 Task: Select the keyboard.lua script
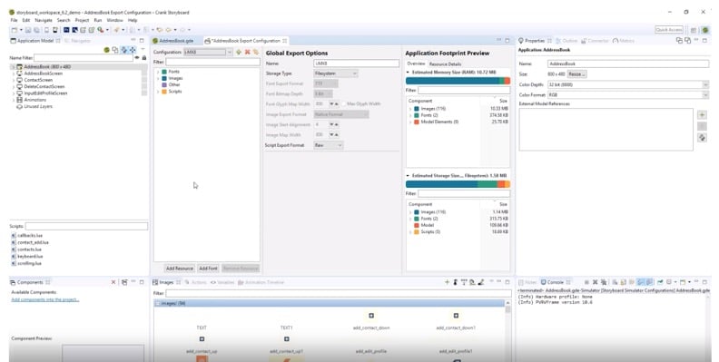(30, 257)
